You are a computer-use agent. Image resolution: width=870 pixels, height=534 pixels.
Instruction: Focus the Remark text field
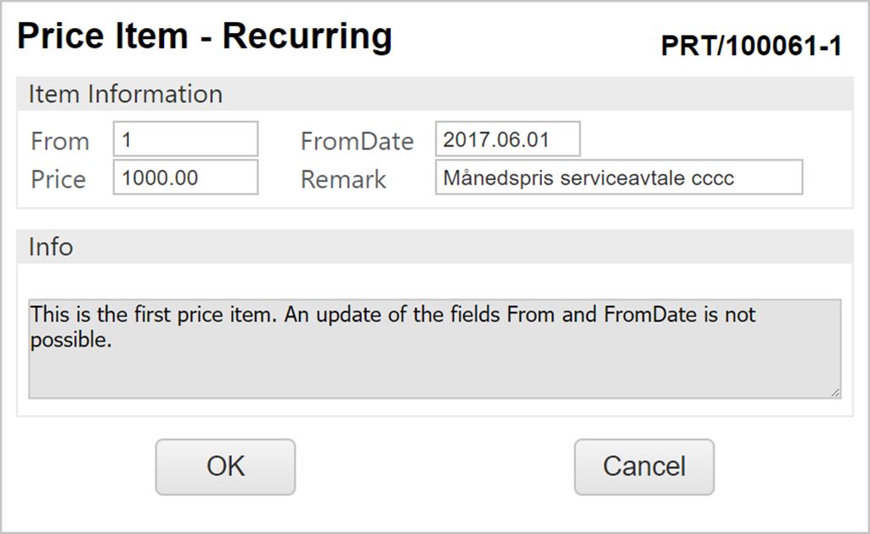click(x=619, y=177)
